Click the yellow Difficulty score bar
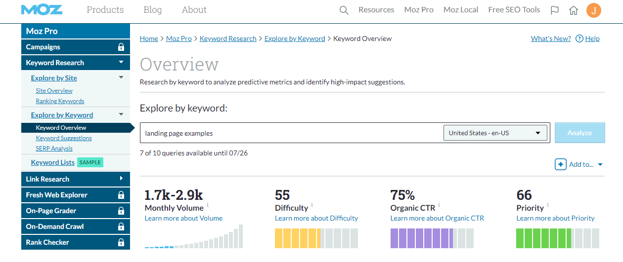This screenshot has height=262, width=623. pyautogui.click(x=298, y=238)
